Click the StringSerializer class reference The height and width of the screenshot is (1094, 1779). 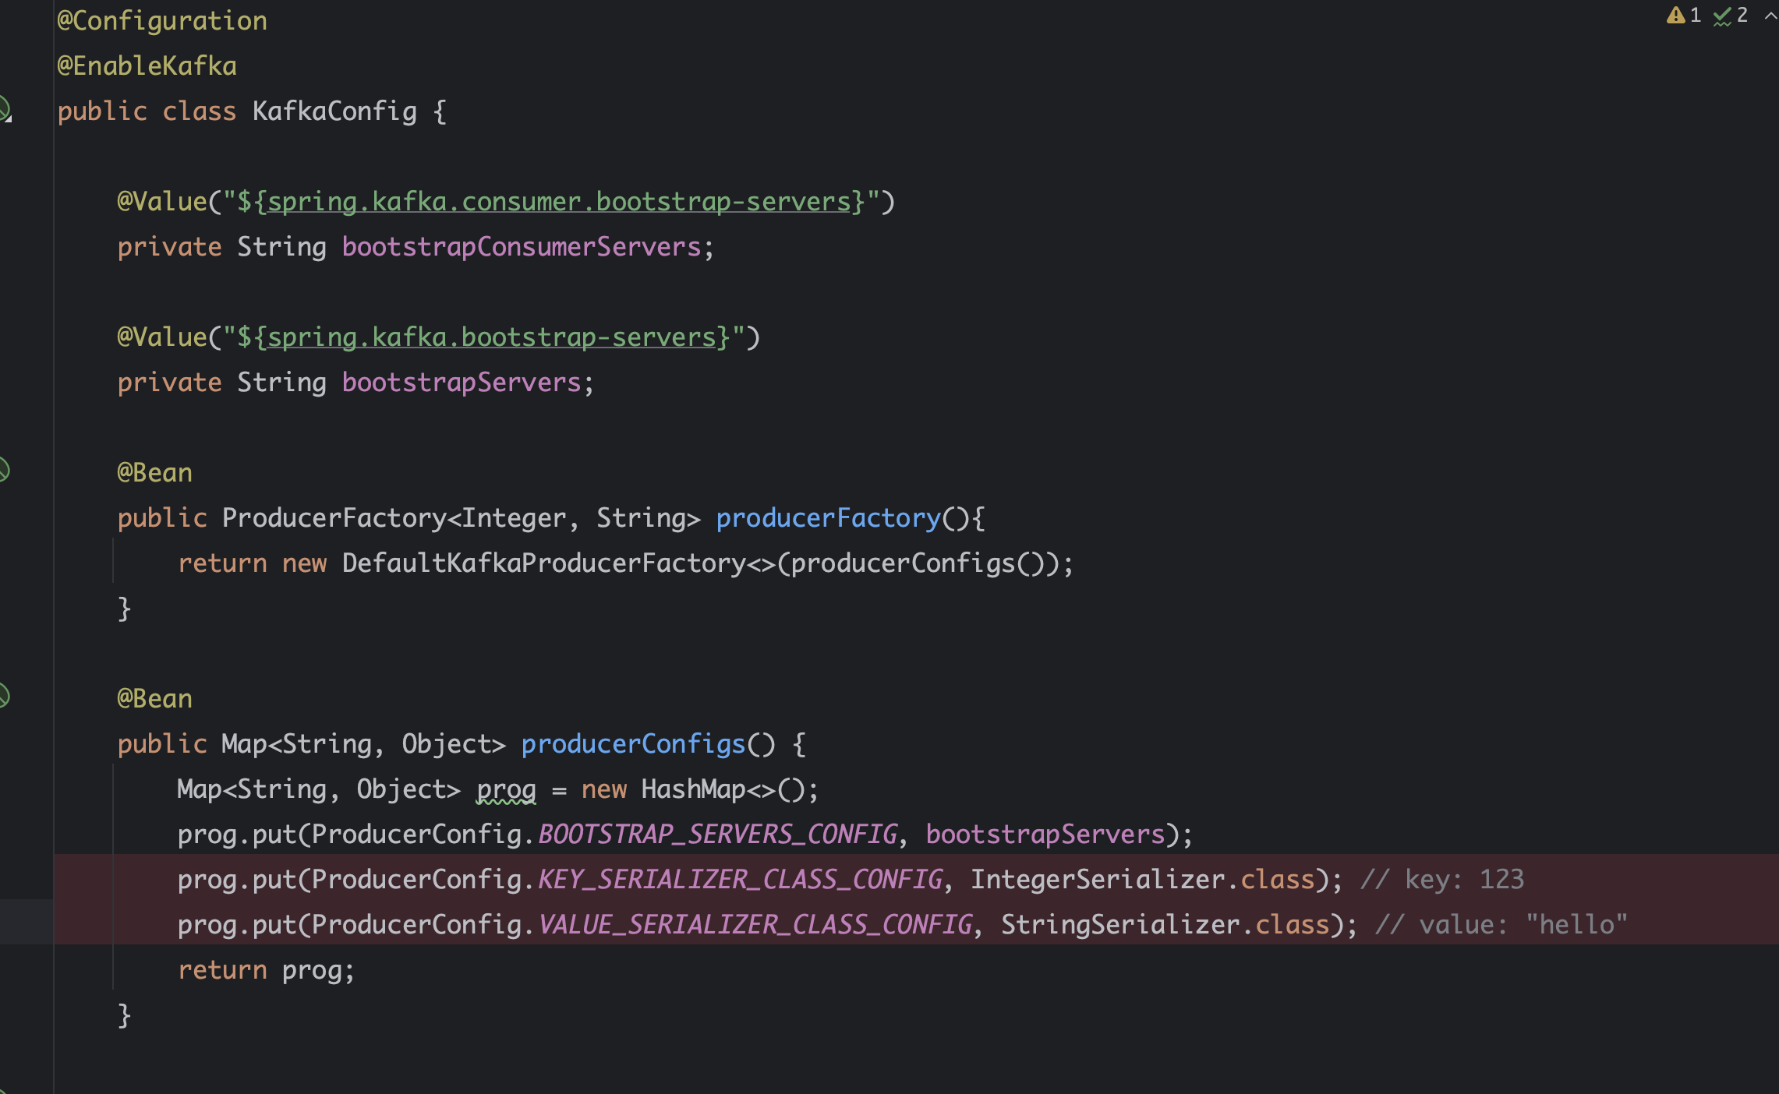coord(1119,925)
